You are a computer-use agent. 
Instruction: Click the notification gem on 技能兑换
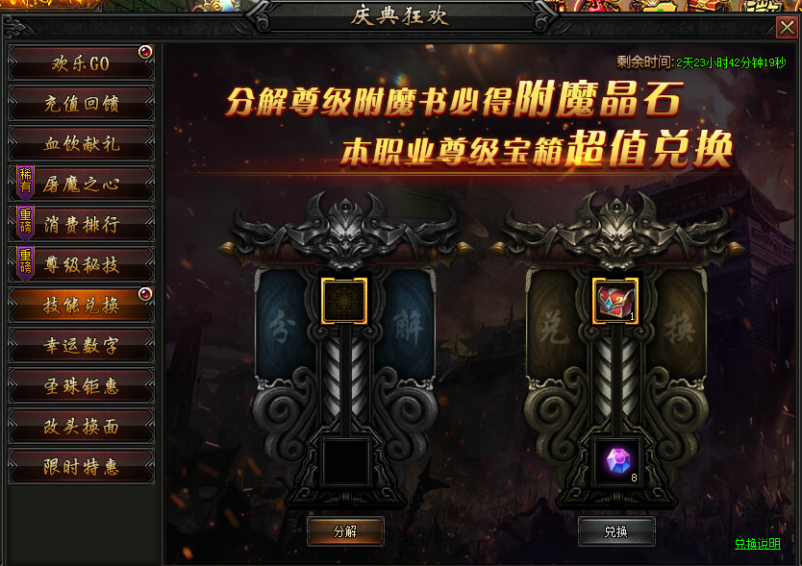click(x=145, y=294)
